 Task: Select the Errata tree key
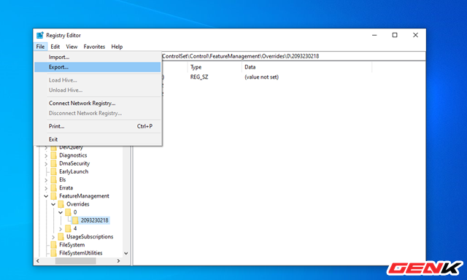click(66, 187)
